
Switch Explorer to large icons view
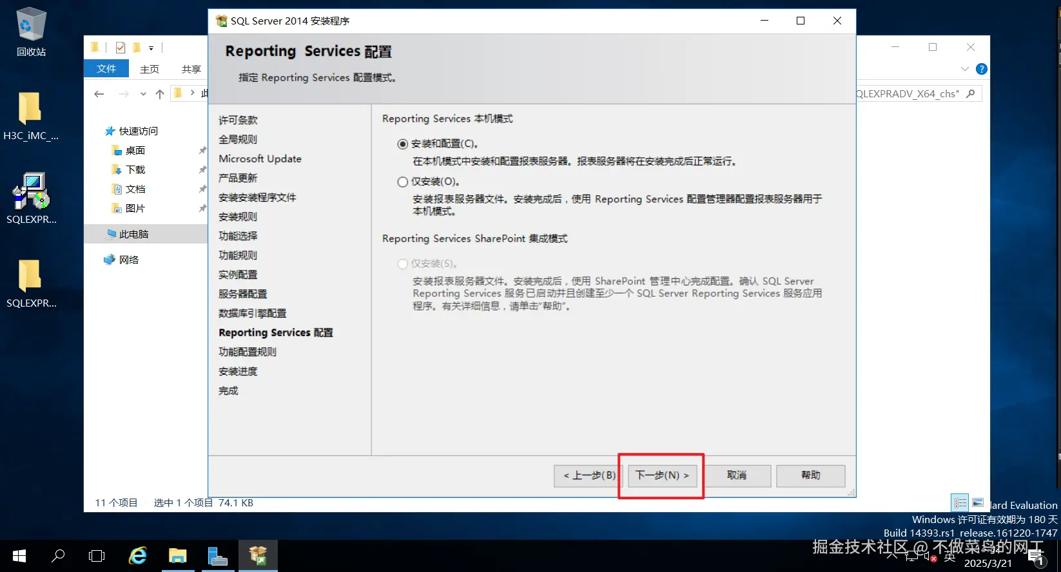pyautogui.click(x=978, y=502)
